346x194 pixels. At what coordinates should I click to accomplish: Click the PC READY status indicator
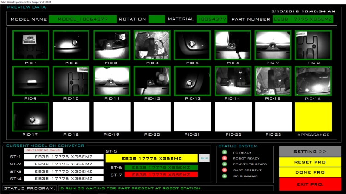click(224, 152)
